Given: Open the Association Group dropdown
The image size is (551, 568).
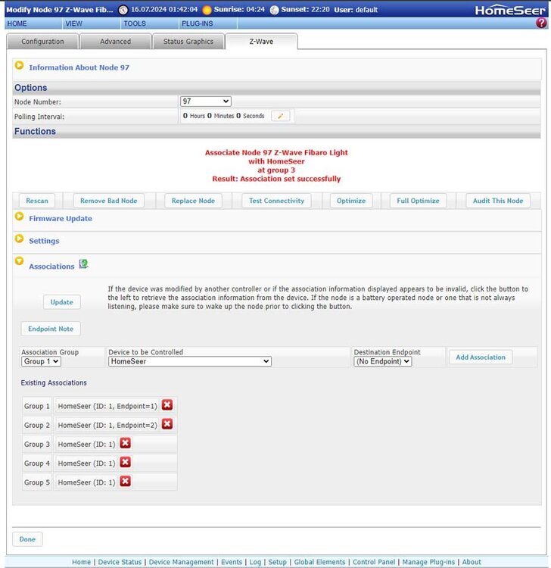Looking at the screenshot, I should tap(41, 362).
